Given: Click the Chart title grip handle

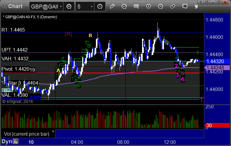Looking at the screenshot, I should (x=5, y=6).
